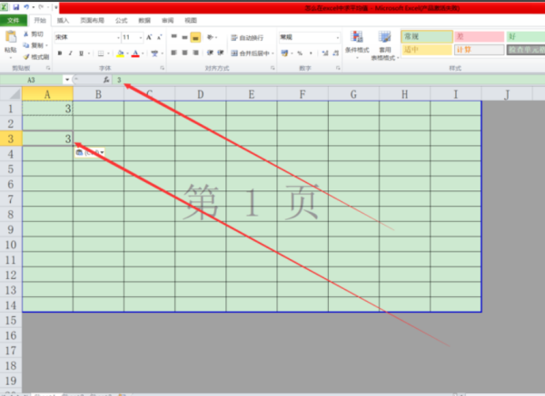Click the increase font size icon

coord(149,37)
